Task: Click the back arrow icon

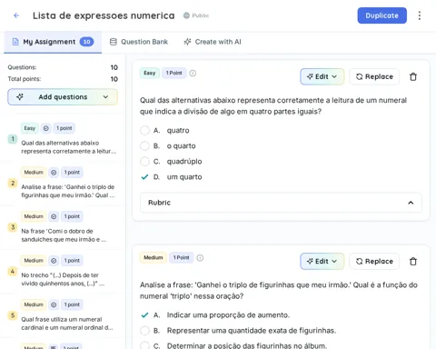Action: pyautogui.click(x=16, y=15)
